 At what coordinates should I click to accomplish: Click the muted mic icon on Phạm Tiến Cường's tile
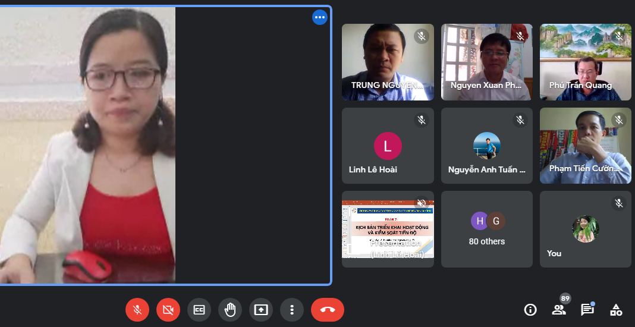(619, 120)
